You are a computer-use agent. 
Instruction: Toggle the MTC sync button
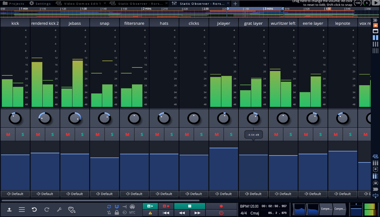[x=132, y=213]
